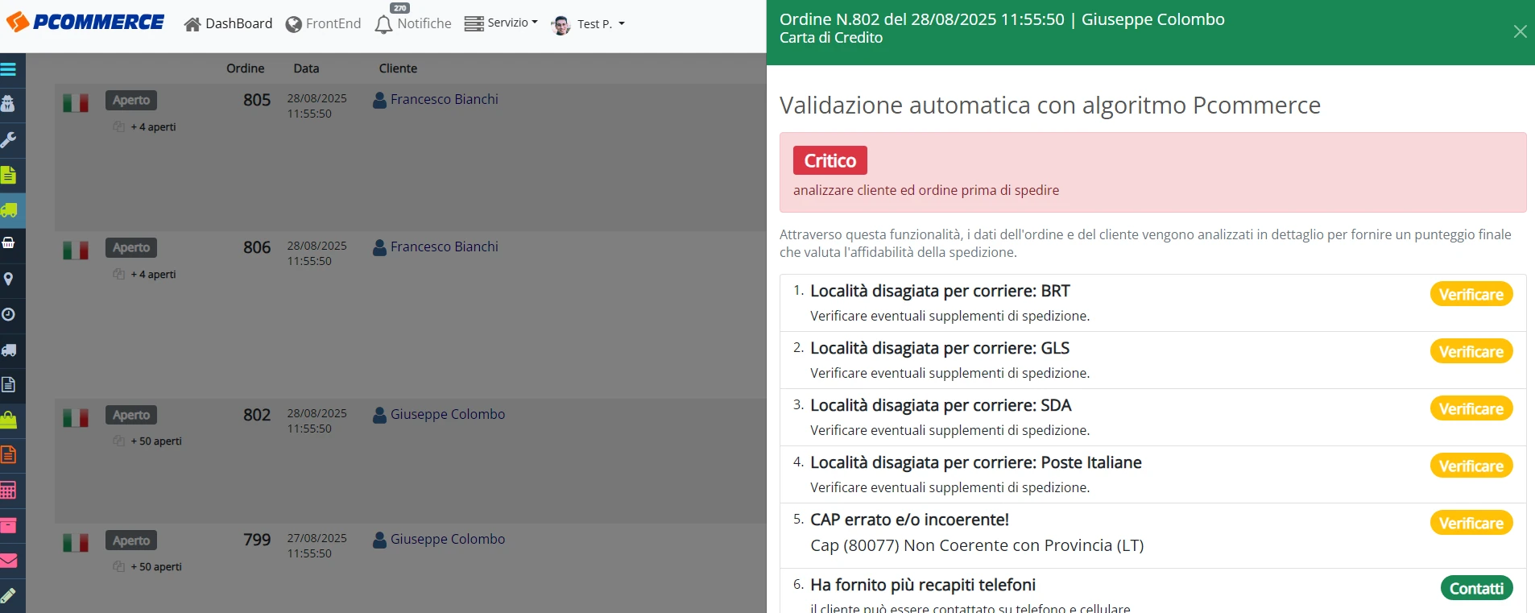Click order number 799
Viewport: 1535px width, 613px height.
pyautogui.click(x=257, y=540)
